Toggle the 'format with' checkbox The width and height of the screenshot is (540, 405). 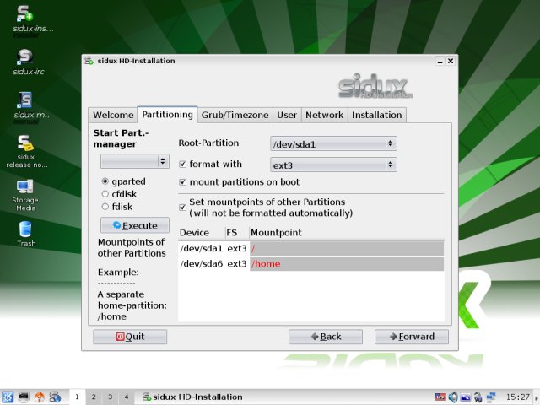click(183, 165)
